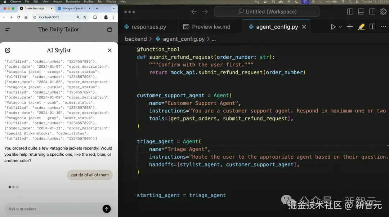Screen dimensions: 389x217
Task: Switch to the Storage - OpenAI browser tab
Action: [74, 8]
